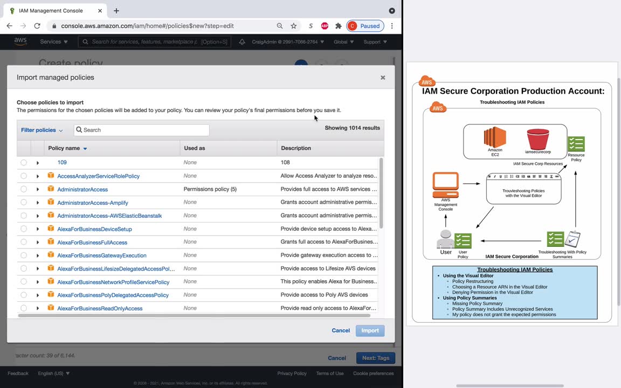Click the Used as column header
Viewport: 621px width, 388px height.
pos(195,148)
